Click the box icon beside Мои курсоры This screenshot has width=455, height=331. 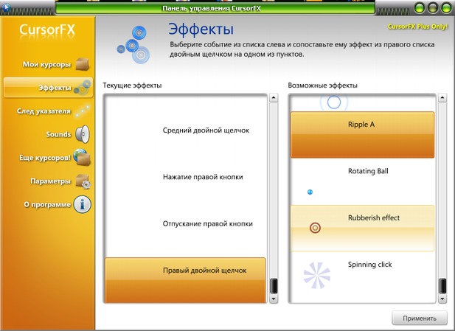(x=83, y=64)
